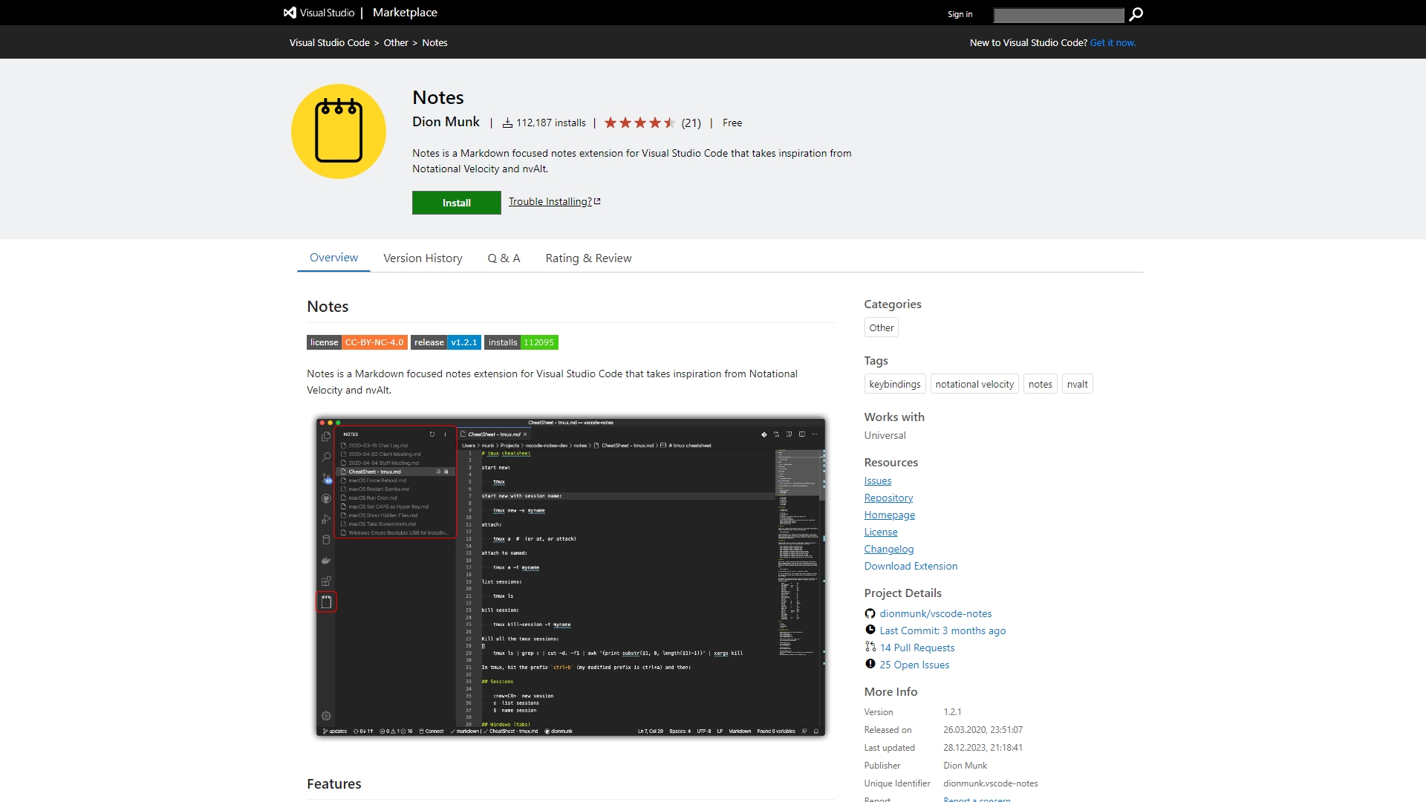Switch to the Version History tab
This screenshot has height=802, width=1426.
[x=423, y=258]
